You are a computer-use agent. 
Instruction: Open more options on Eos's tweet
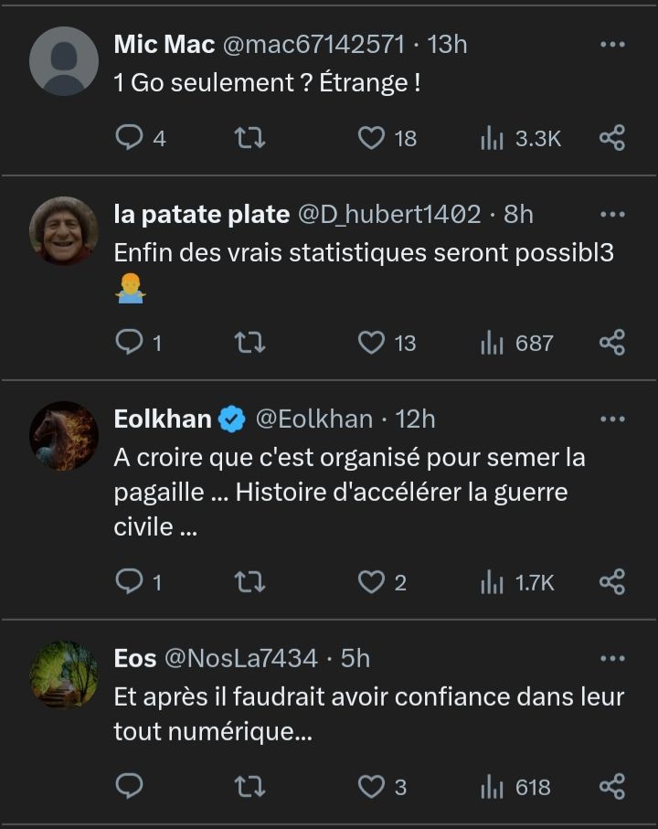click(x=611, y=657)
